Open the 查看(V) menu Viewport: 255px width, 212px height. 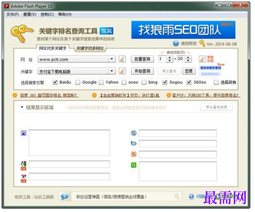30,14
